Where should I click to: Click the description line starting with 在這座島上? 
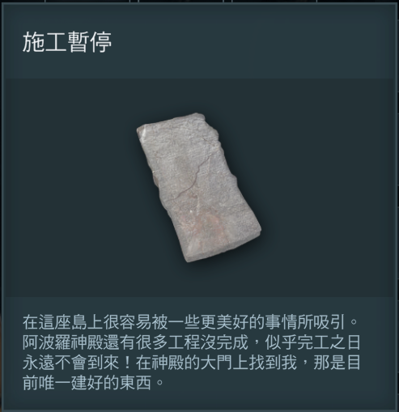(x=190, y=322)
